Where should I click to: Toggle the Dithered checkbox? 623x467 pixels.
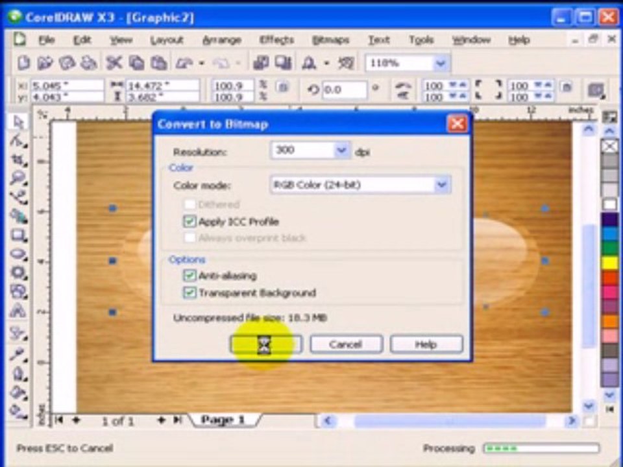click(x=189, y=204)
